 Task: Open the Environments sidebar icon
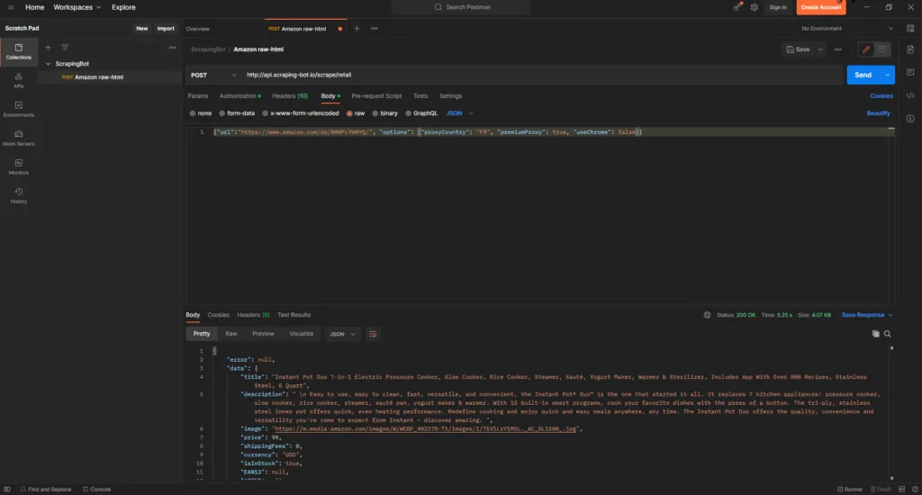[18, 109]
